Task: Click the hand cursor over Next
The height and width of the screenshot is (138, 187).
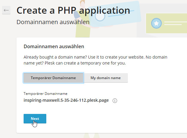Action: (x=35, y=123)
